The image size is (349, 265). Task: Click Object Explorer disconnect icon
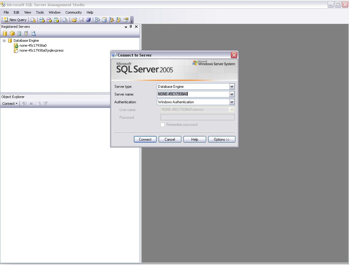(24, 104)
